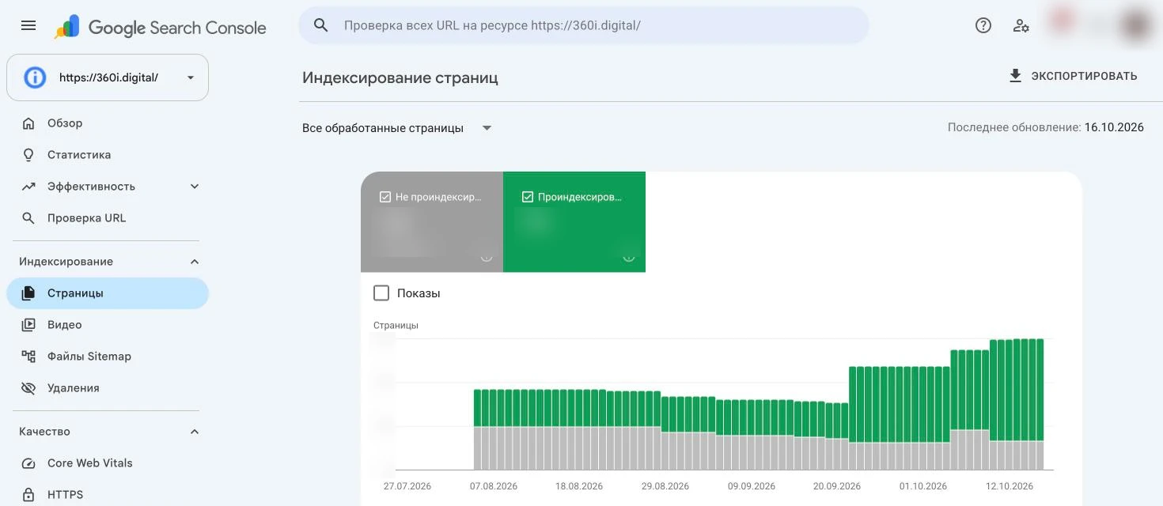Screen dimensions: 1163x506
Task: Collapse the Качество section
Action: tap(195, 432)
